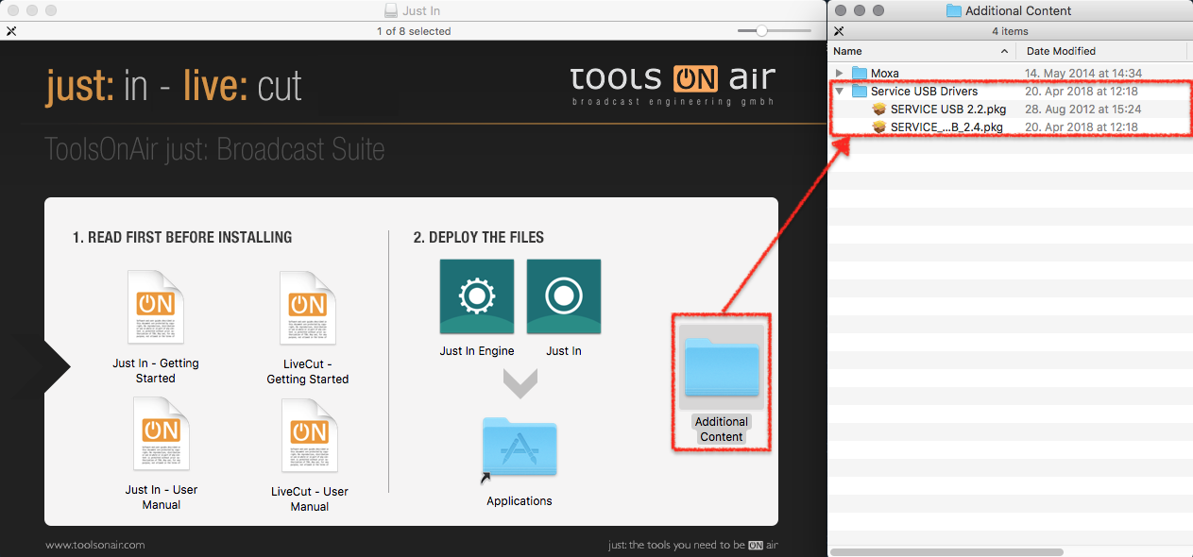The image size is (1193, 557).
Task: Click the 14. May 2014 at 14:34 date
Action: 1083,73
